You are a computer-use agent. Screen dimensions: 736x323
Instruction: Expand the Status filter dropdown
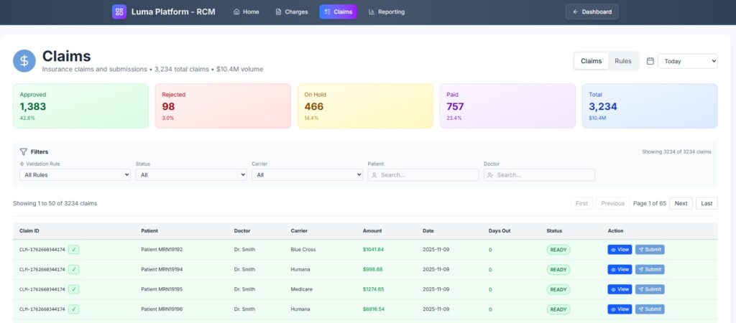click(x=190, y=174)
